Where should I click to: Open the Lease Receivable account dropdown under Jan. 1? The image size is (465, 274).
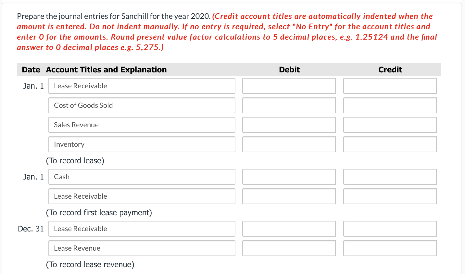(142, 86)
